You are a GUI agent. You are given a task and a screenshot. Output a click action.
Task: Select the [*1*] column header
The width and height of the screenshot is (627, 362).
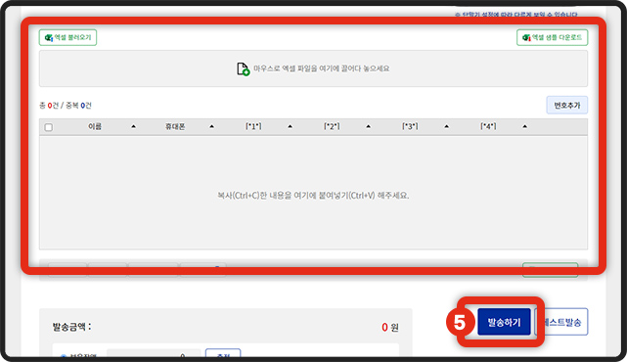253,126
